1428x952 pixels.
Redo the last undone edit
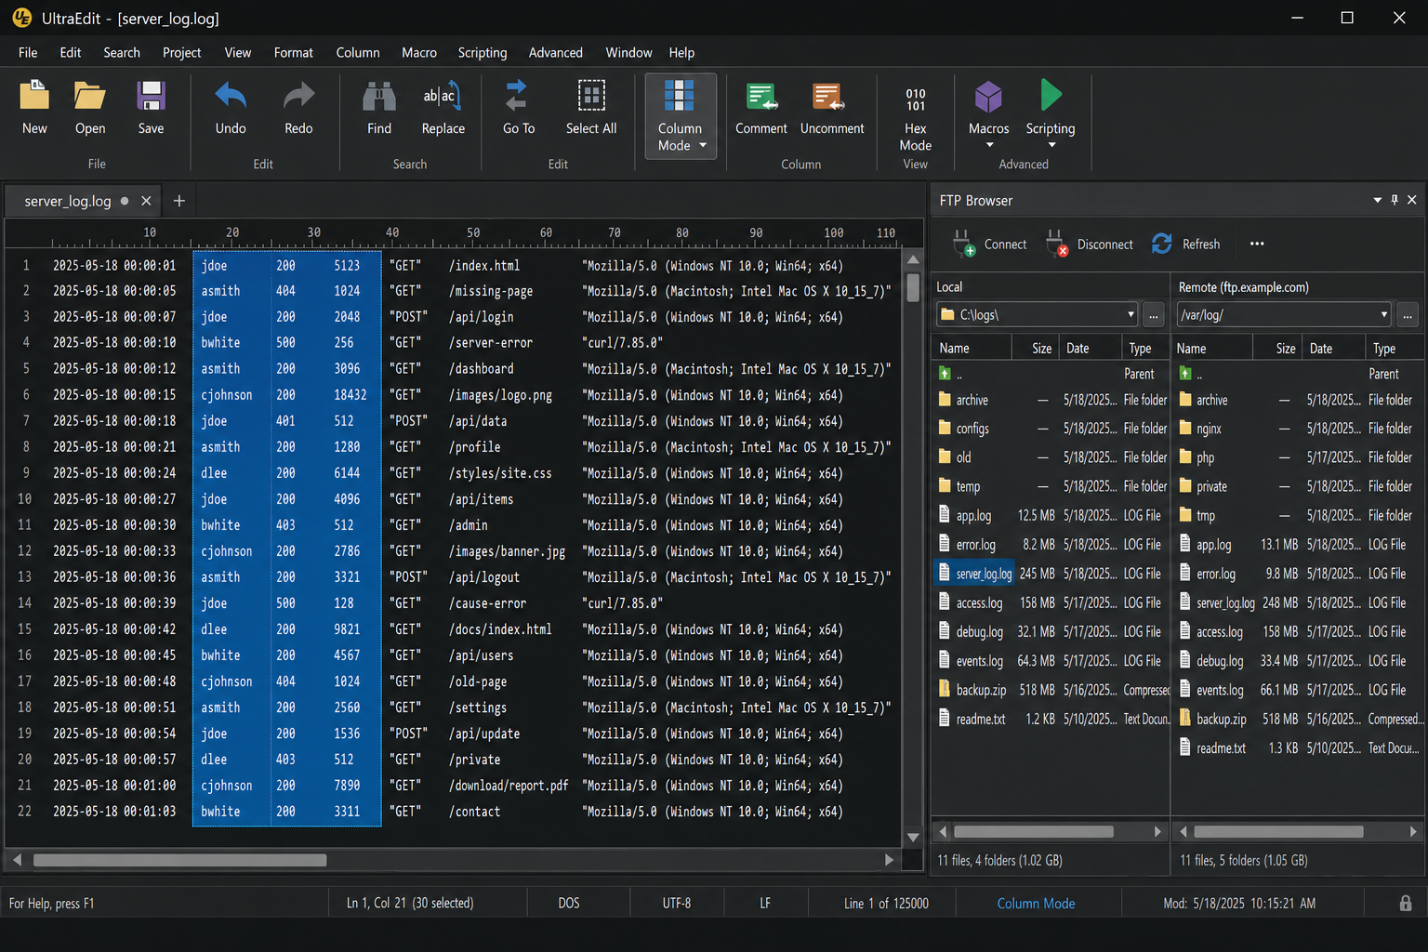click(298, 96)
